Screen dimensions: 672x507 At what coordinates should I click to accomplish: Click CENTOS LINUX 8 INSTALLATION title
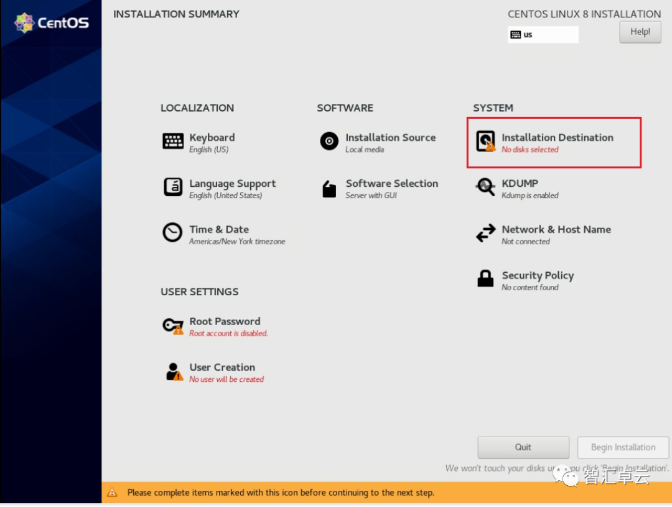tap(584, 14)
